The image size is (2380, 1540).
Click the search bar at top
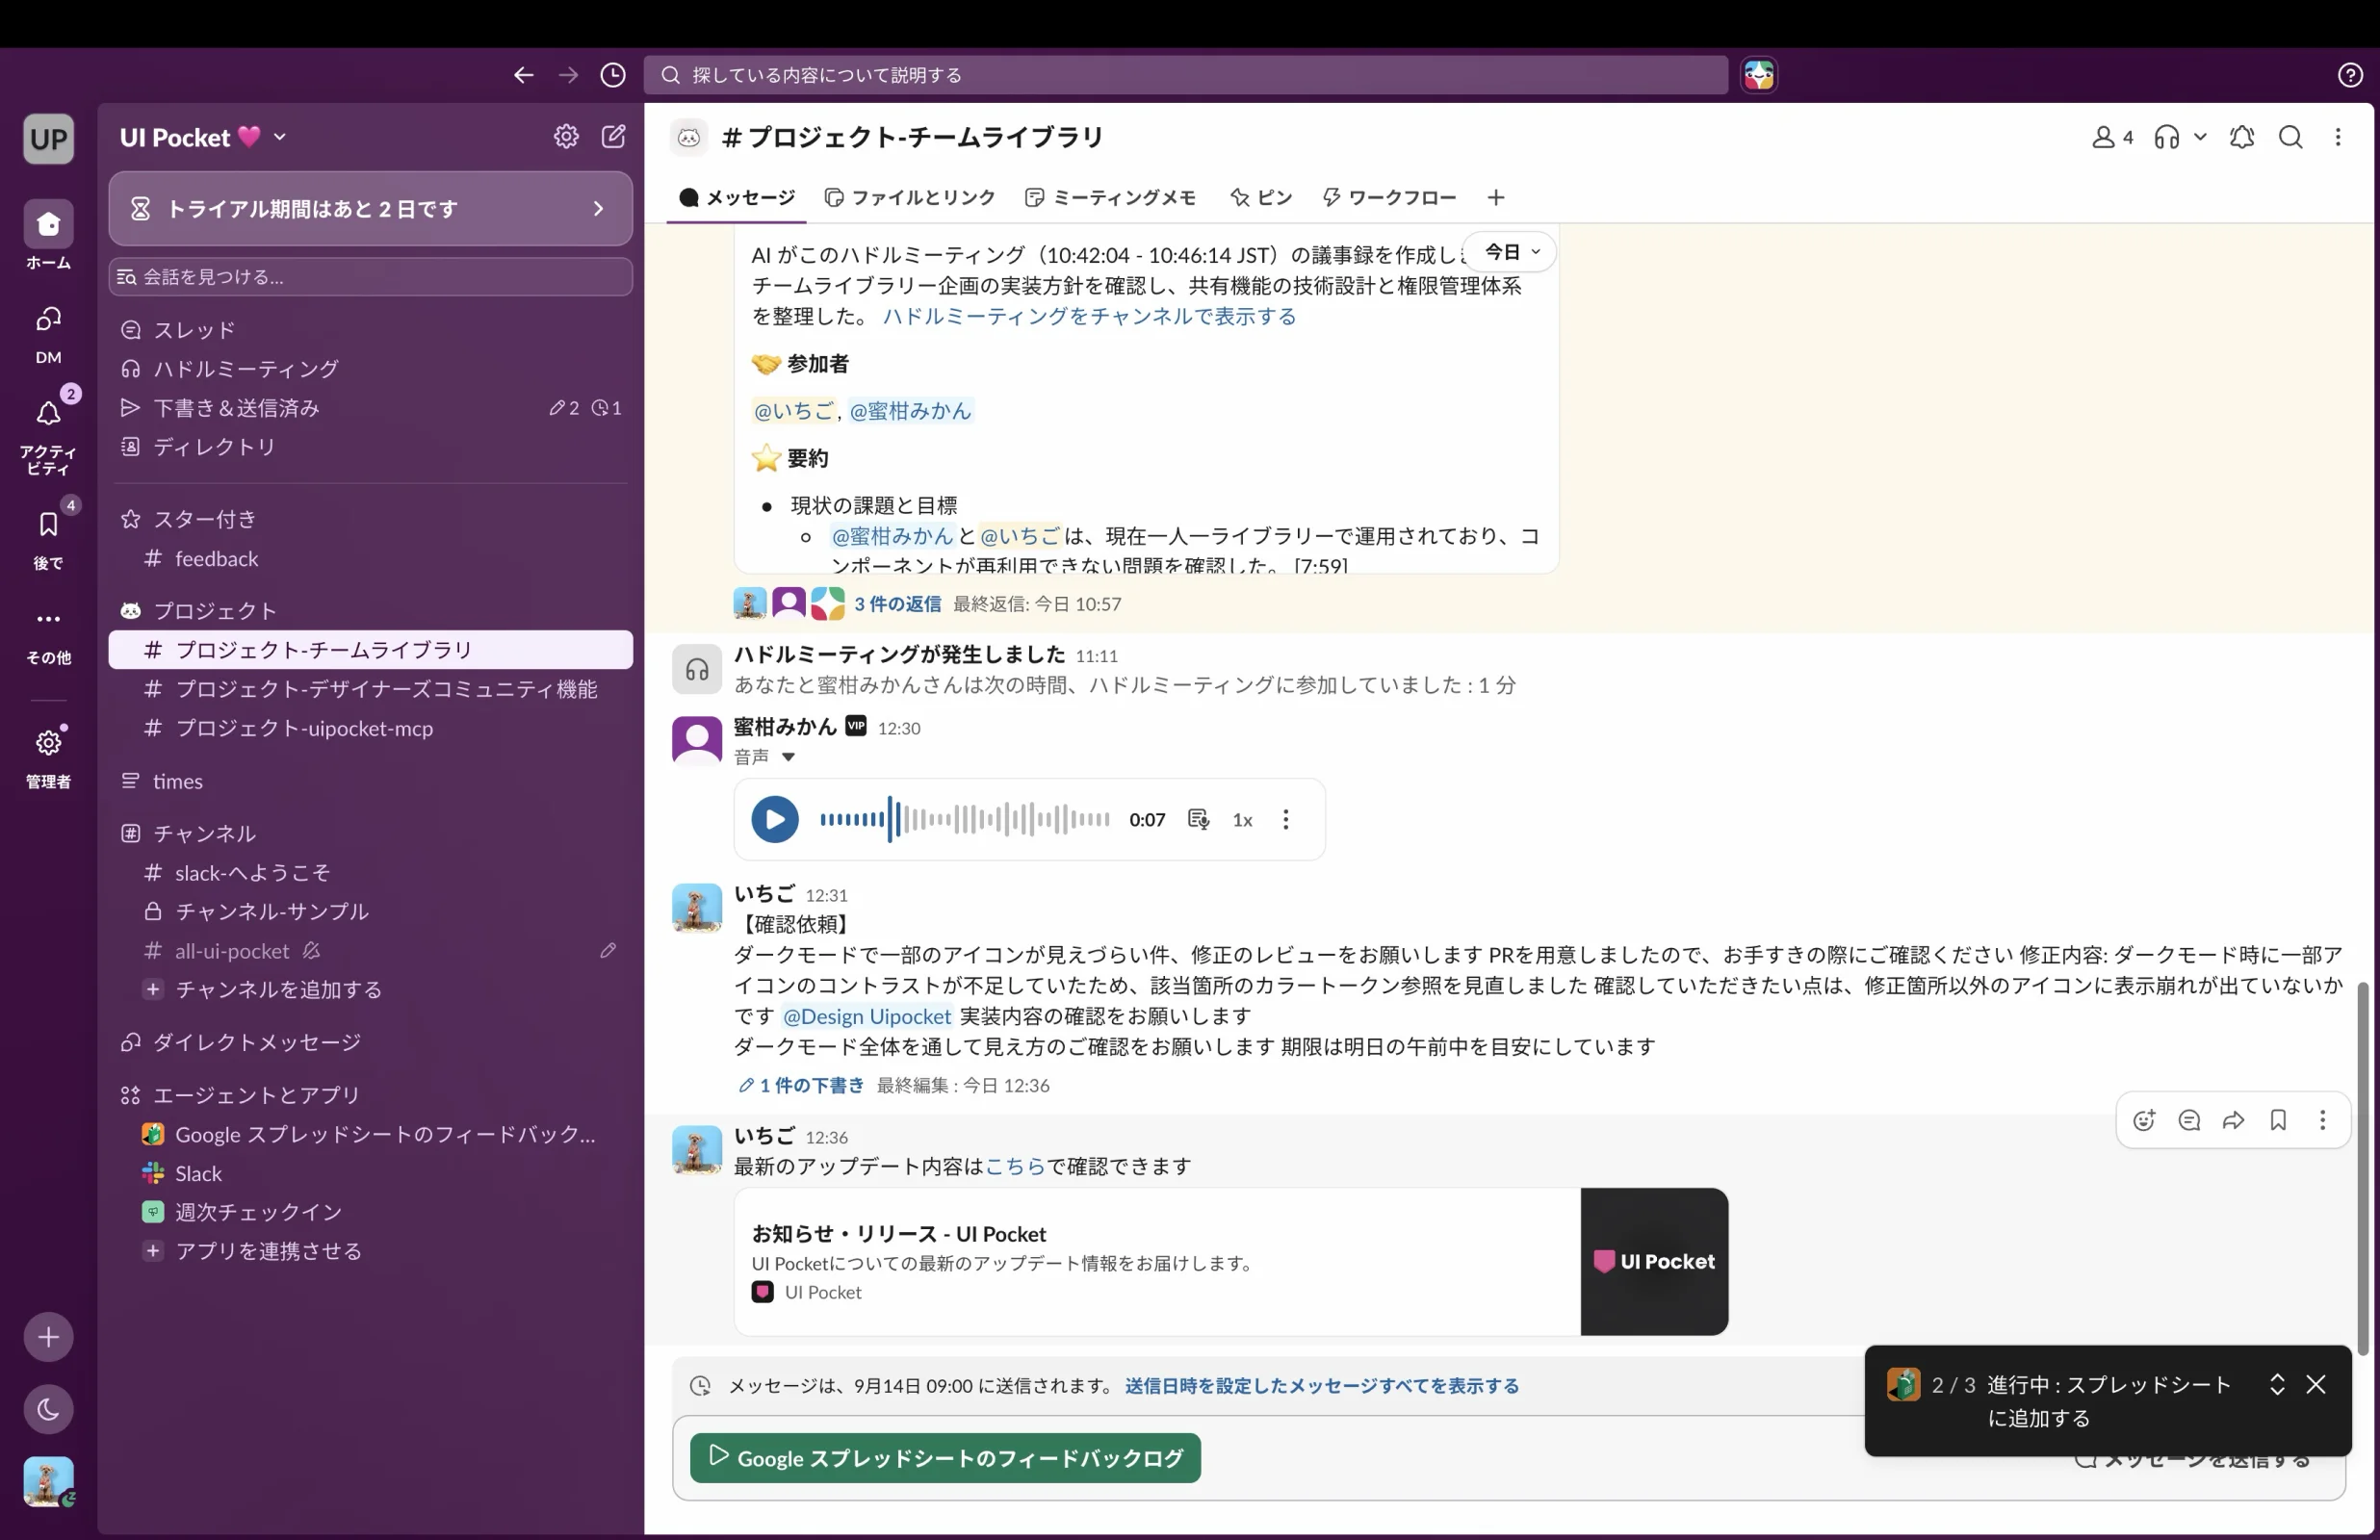tap(1185, 75)
